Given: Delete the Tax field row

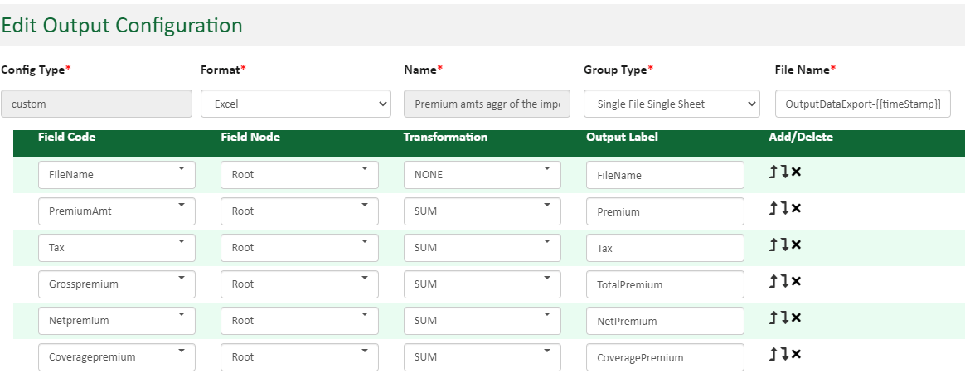Looking at the screenshot, I should (x=796, y=245).
